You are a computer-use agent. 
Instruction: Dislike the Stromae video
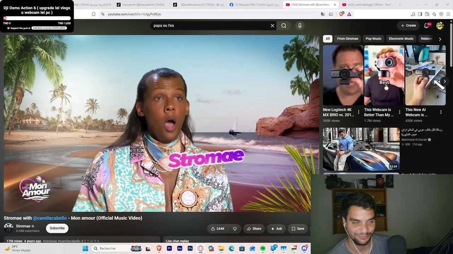tap(235, 229)
